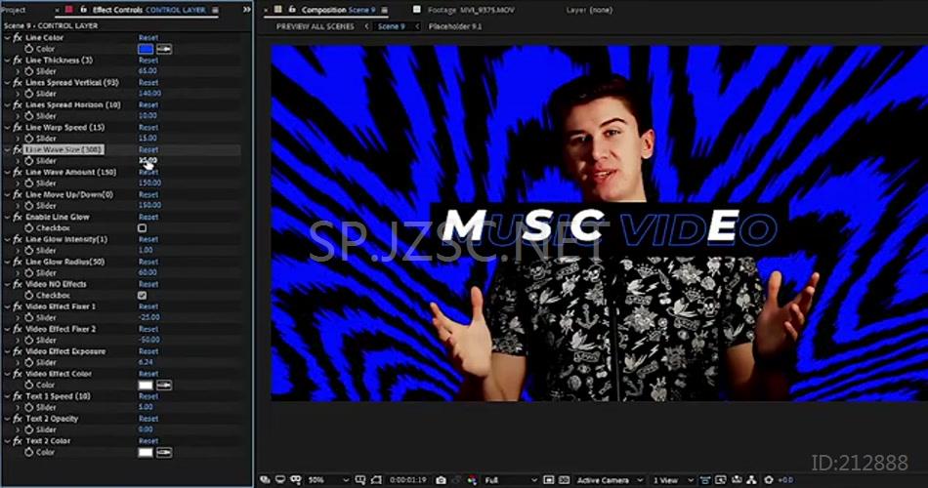The width and height of the screenshot is (928, 488).
Task: Collapse the Video Effect Fixer 2 group
Action: (x=7, y=329)
